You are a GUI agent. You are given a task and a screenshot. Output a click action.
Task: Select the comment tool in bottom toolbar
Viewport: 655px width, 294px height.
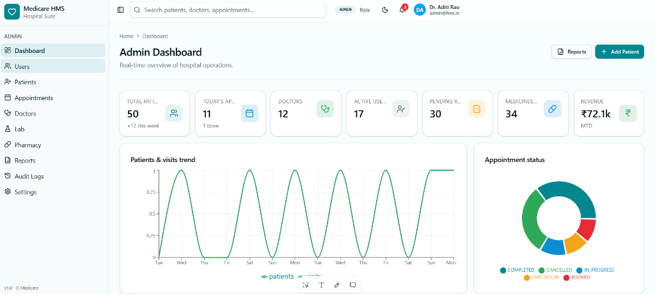[352, 285]
